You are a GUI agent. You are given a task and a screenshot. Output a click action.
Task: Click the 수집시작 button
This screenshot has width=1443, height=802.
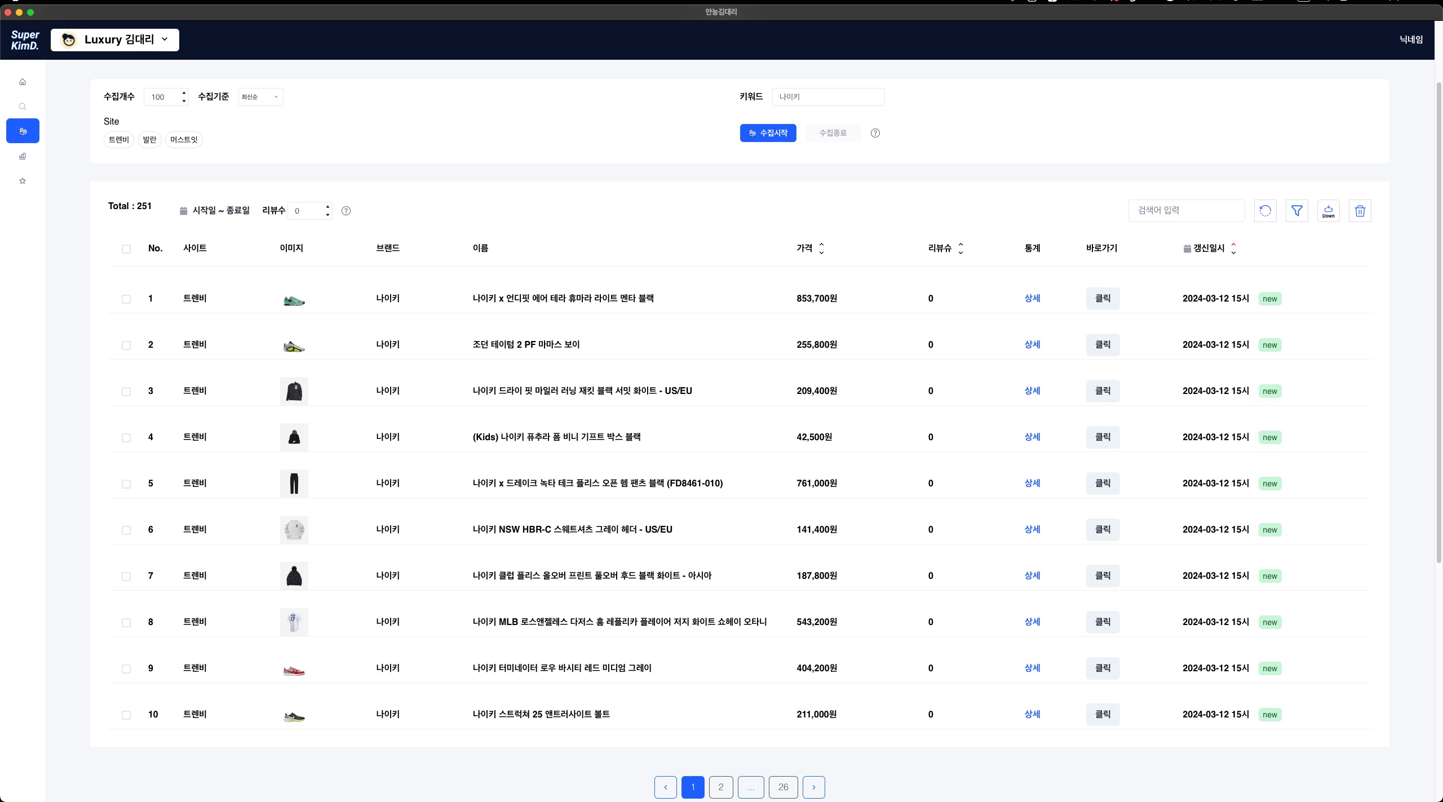[x=768, y=133]
